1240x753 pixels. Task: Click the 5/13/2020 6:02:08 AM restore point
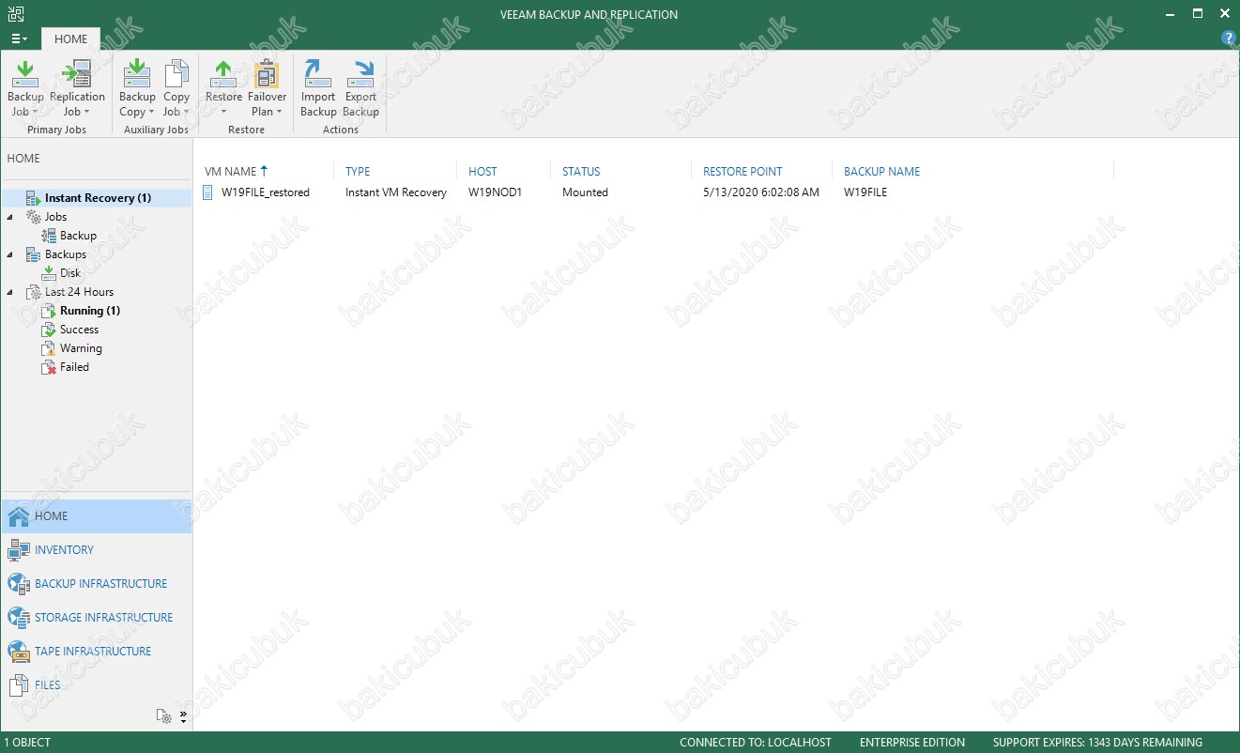pyautogui.click(x=760, y=192)
